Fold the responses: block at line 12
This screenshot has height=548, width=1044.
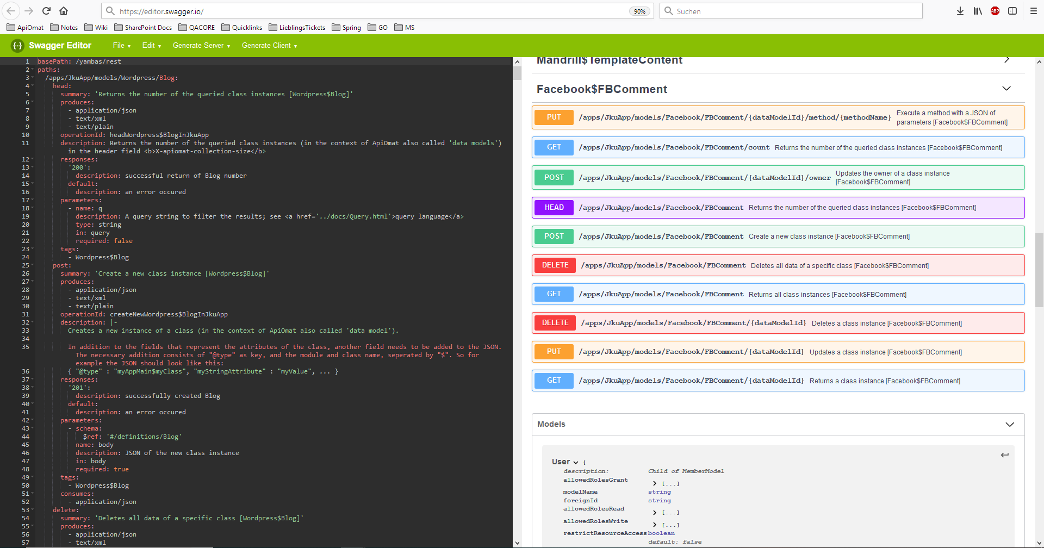tap(33, 159)
